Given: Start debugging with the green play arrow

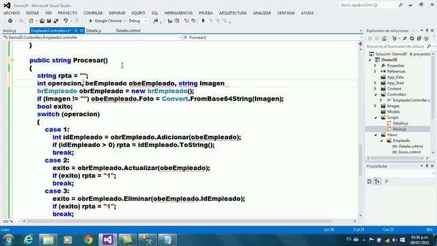Looking at the screenshot, I should pos(91,21).
